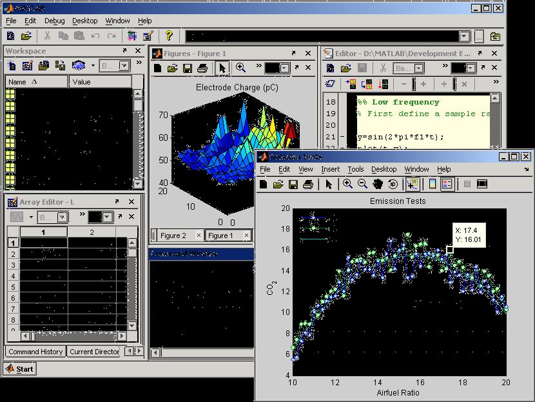Click Value column header in Workspace

tap(101, 82)
